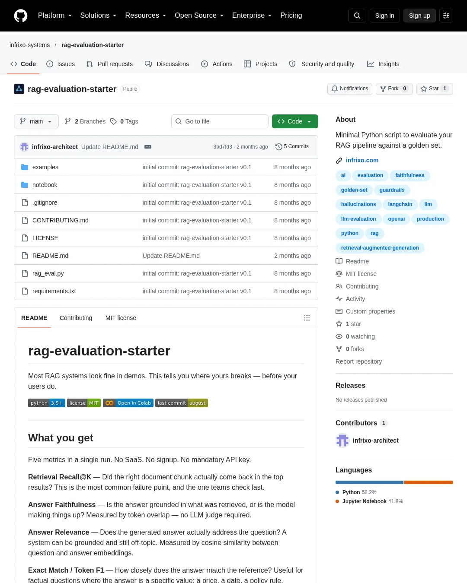
Task: Switch to the Actions tab
Action: coord(217,64)
